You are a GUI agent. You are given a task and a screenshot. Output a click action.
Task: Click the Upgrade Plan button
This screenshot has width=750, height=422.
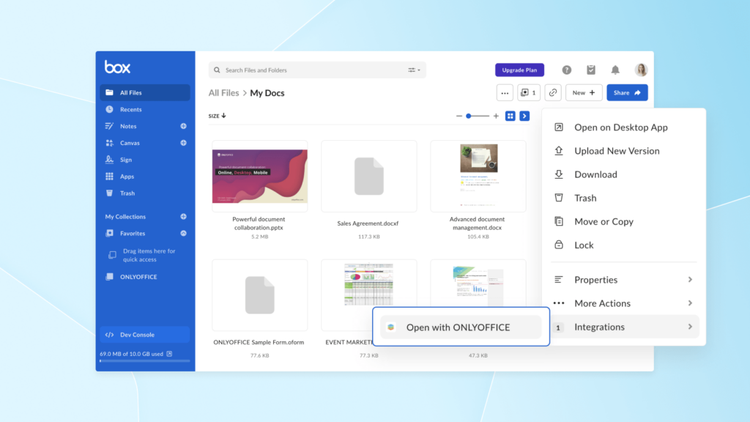pos(519,70)
